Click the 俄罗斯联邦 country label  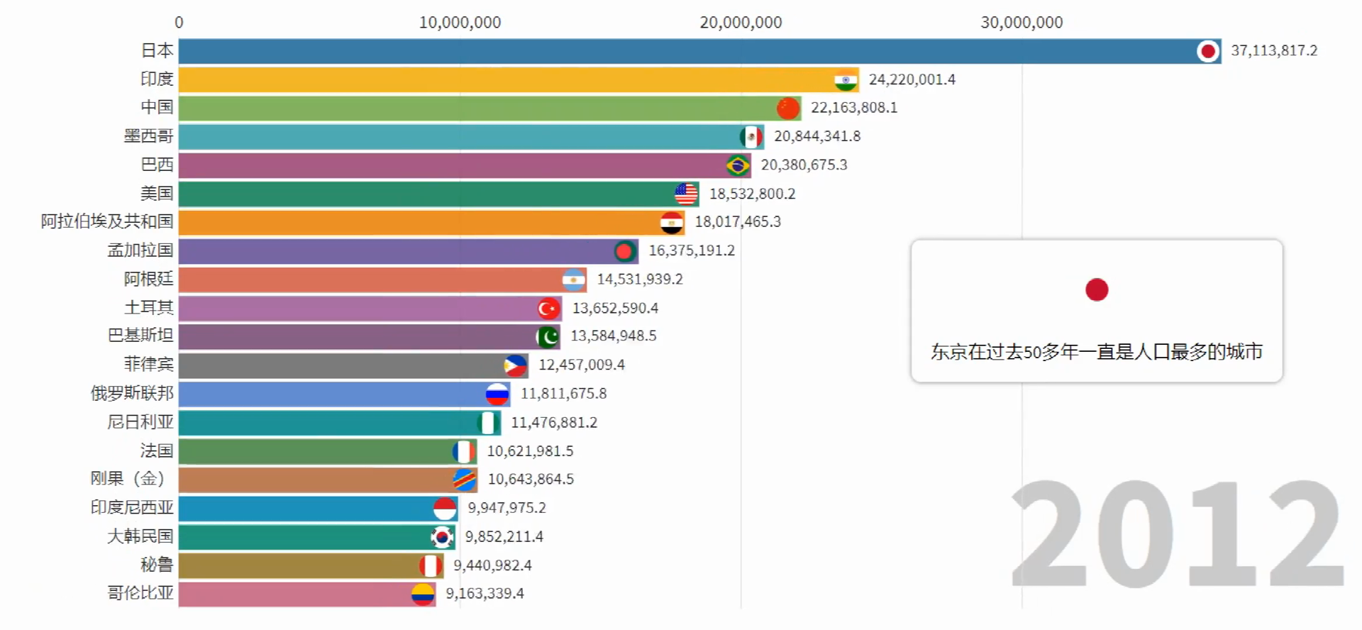(132, 394)
